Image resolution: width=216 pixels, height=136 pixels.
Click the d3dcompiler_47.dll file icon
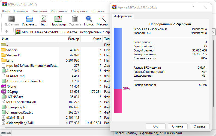pos(4,123)
